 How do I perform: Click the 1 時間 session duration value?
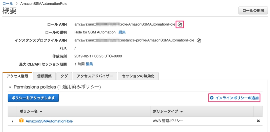click(80, 64)
